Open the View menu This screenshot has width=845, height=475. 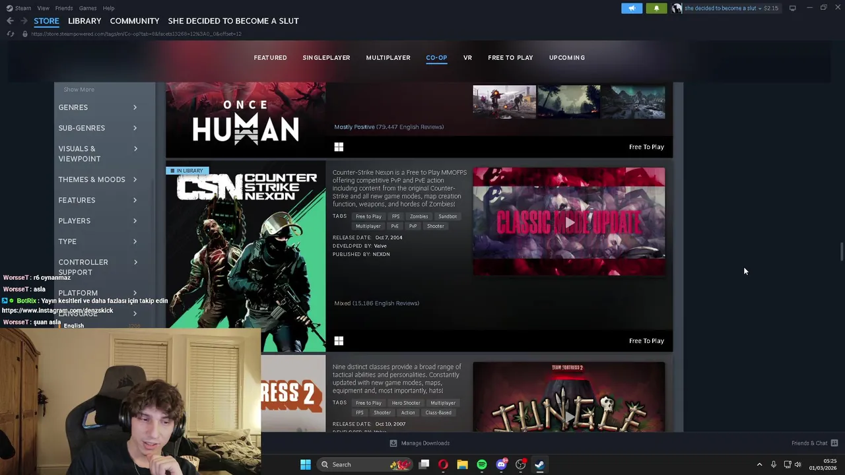click(43, 8)
